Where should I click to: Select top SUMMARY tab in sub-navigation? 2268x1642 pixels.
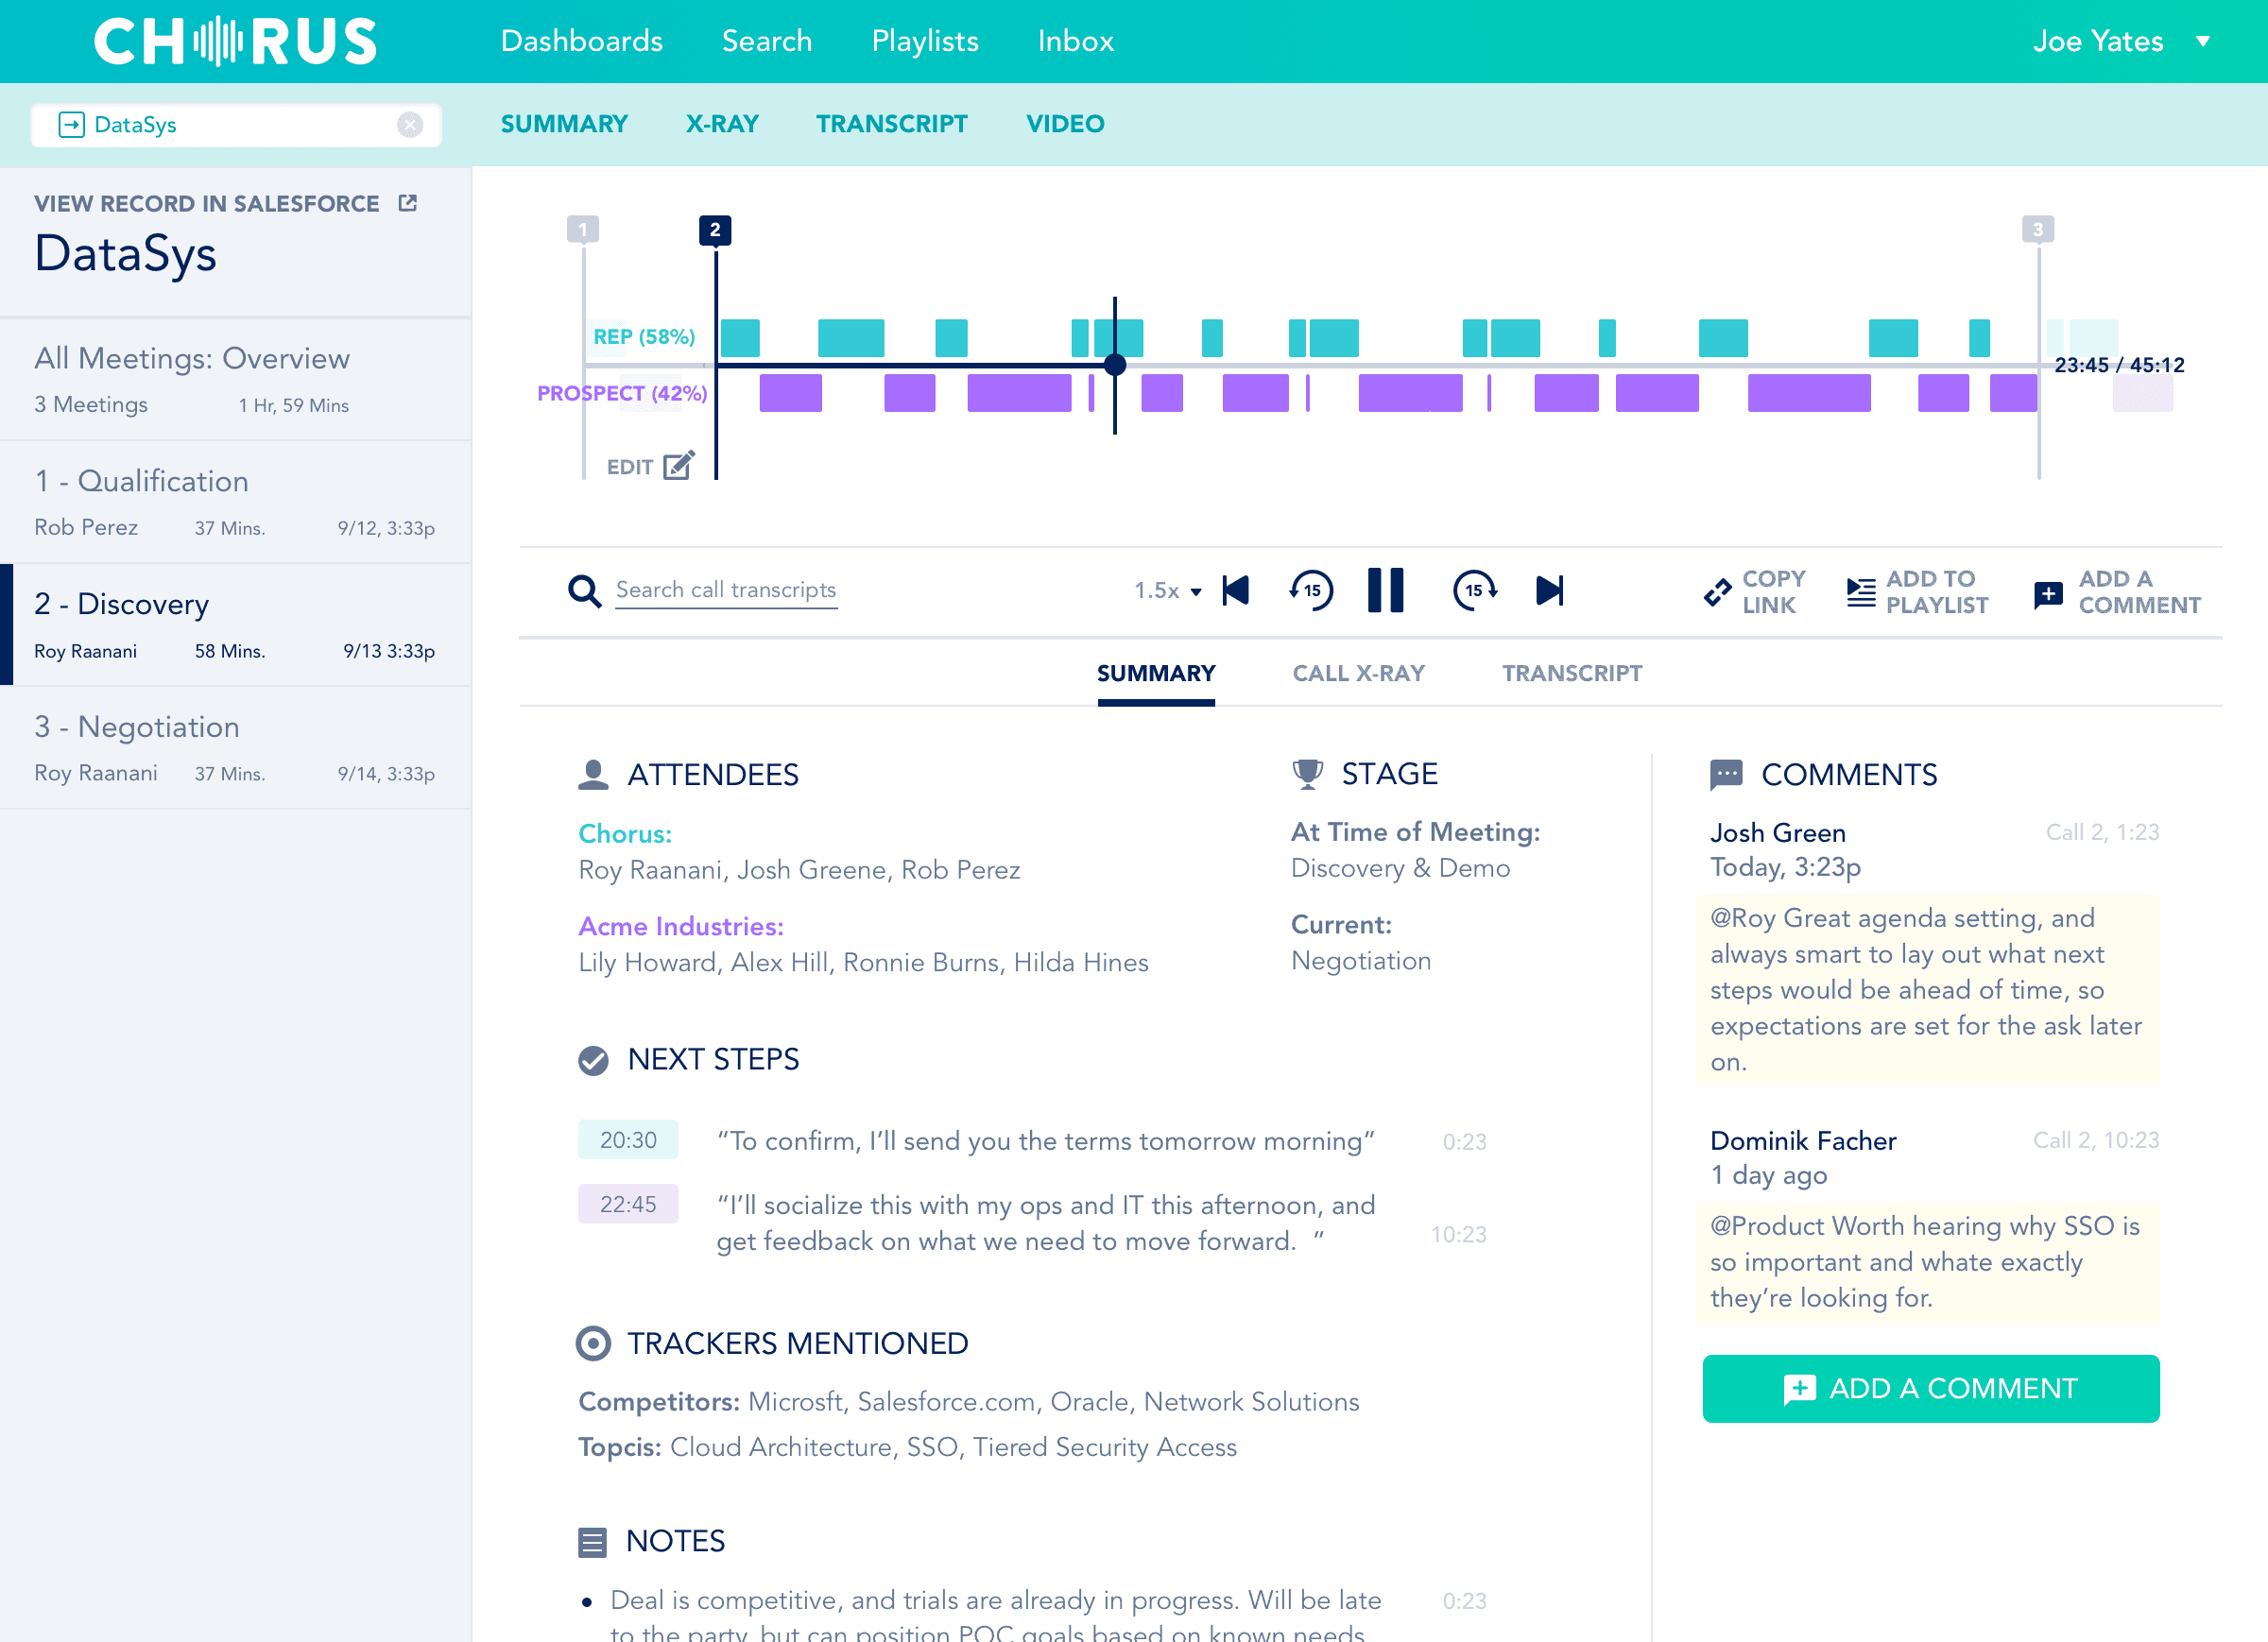564,124
